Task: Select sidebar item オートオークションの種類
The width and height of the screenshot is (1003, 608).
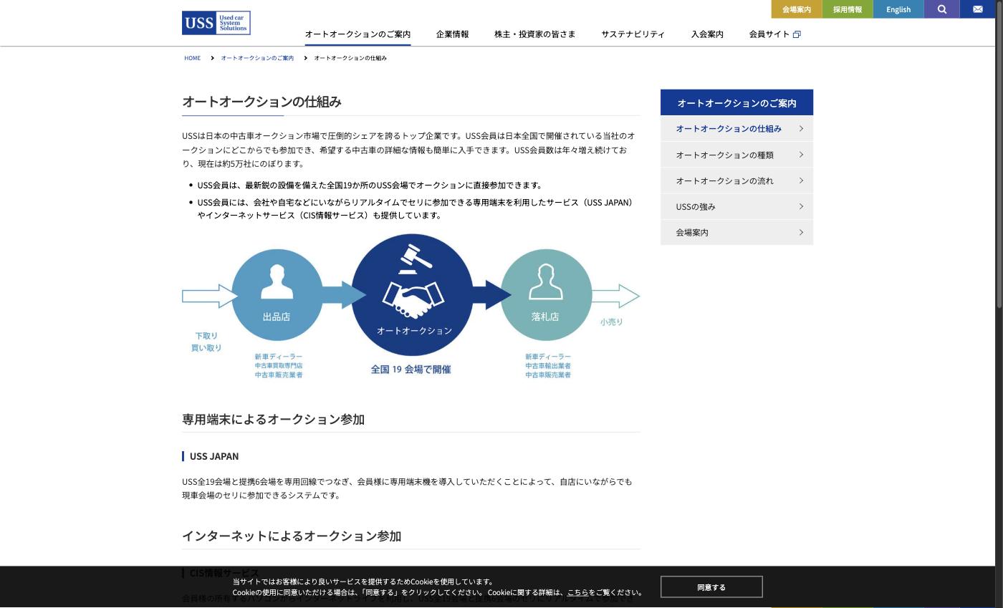Action: [x=736, y=155]
